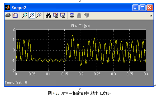Open the MATLAB logo system menu
162x98 pixels.
pyautogui.click(x=8, y=8)
